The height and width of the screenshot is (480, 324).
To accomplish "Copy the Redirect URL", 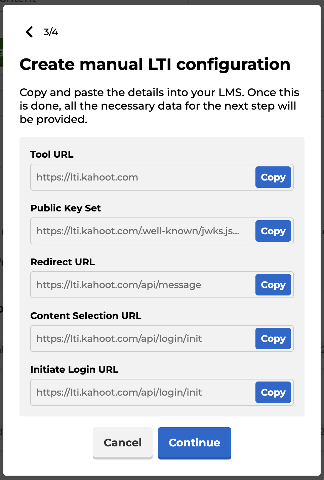I will (273, 285).
